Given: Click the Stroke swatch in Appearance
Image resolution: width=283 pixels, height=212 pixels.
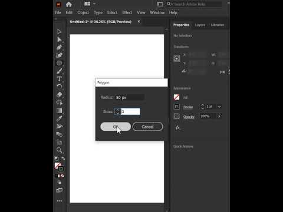Looking at the screenshot, I should pos(176,107).
